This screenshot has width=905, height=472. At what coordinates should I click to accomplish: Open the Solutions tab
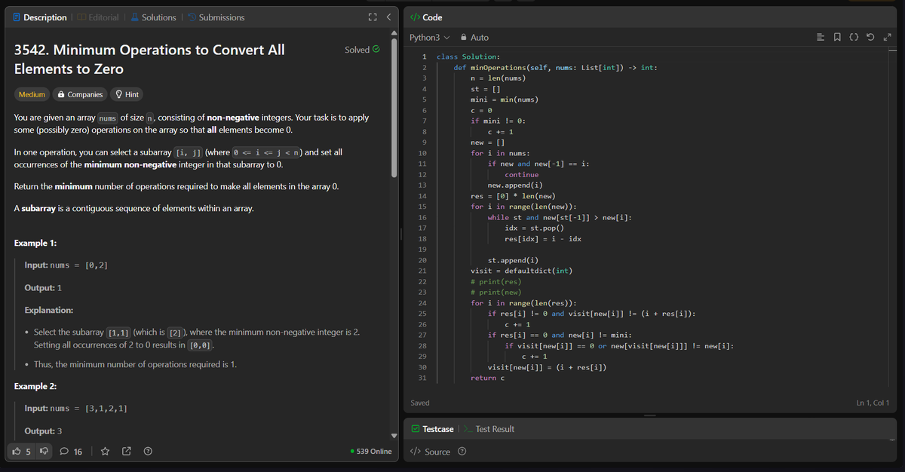pos(153,17)
